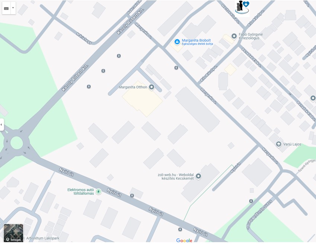Click the veterinary pet clinic logo marker
The width and height of the screenshot is (316, 244).
tap(242, 7)
